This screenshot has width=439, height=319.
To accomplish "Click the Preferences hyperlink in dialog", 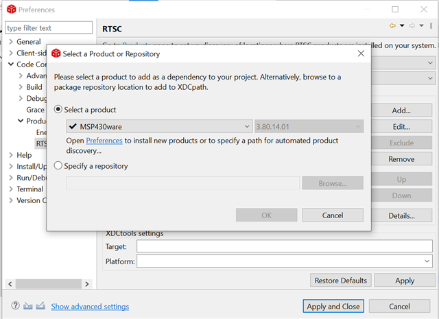I will 104,141.
